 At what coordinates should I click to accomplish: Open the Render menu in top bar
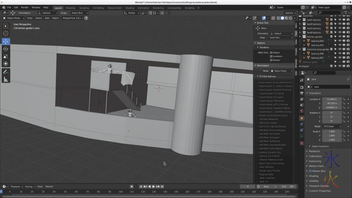(x=25, y=7)
